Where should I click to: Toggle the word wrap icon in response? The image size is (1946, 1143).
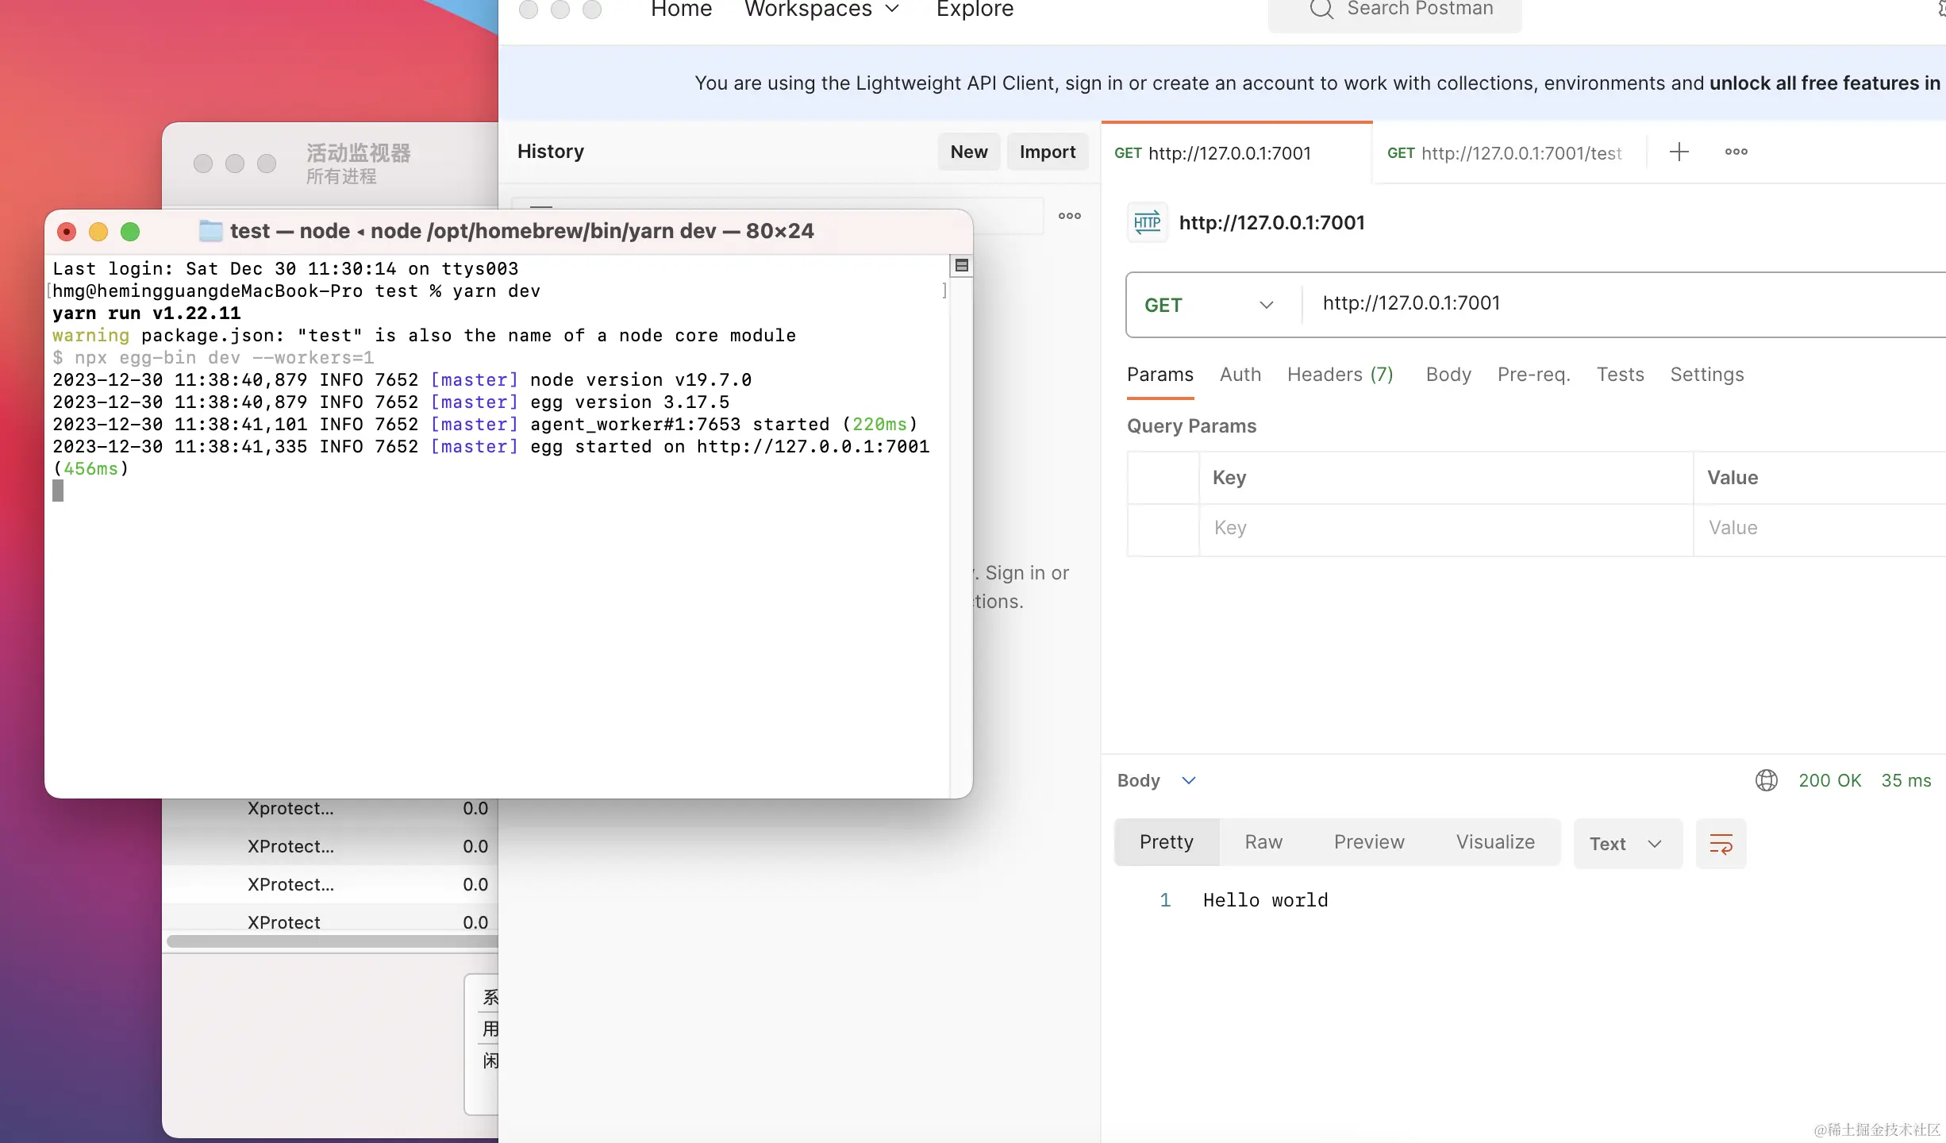click(1721, 843)
